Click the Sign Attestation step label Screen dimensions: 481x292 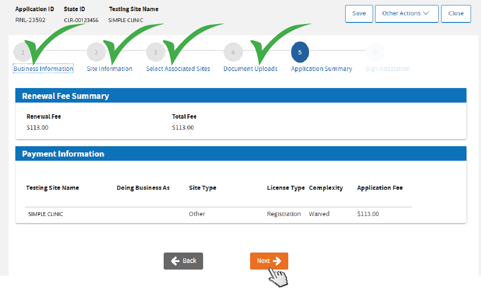[388, 69]
